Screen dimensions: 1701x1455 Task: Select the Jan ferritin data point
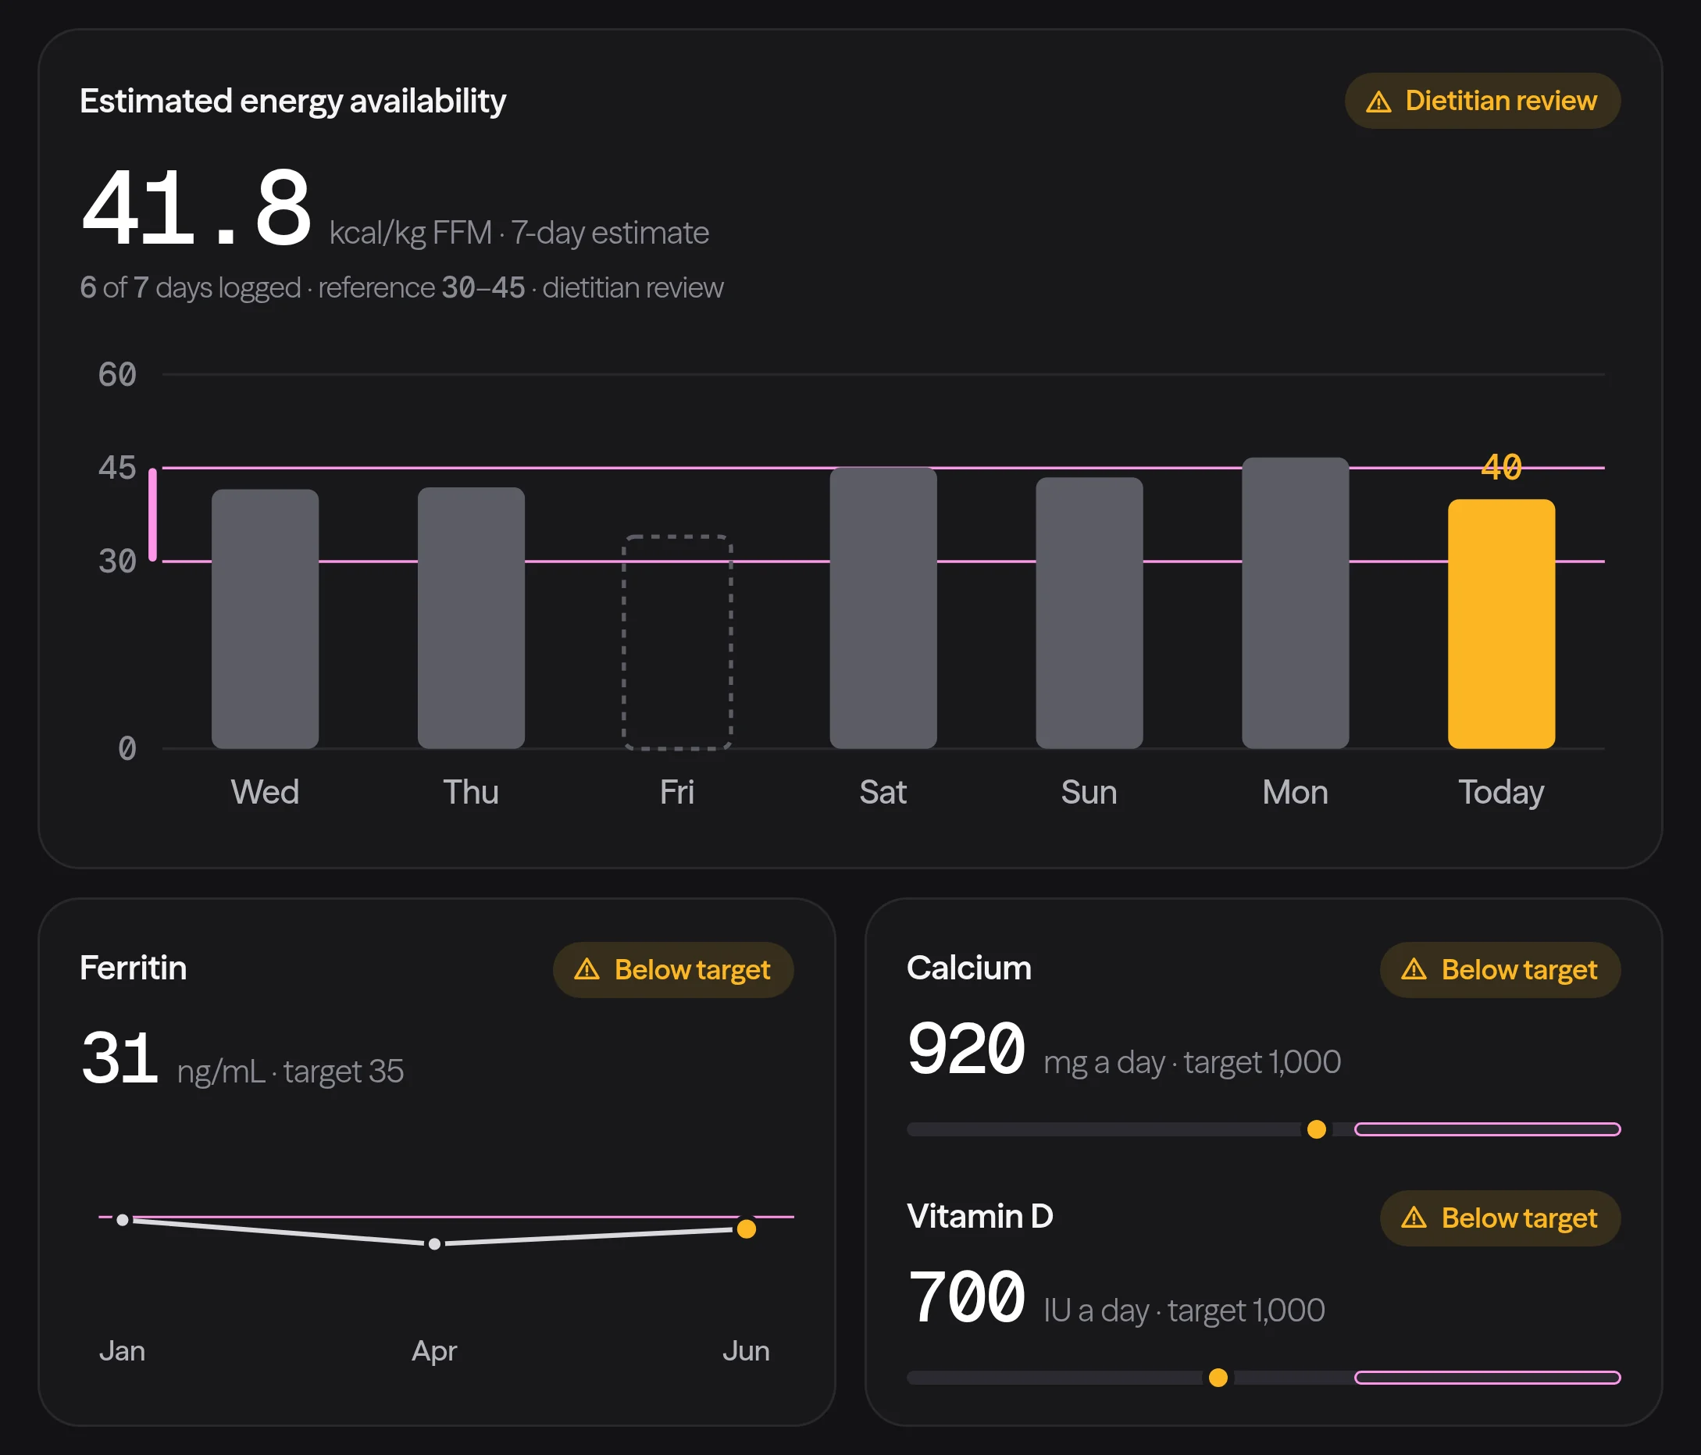click(123, 1220)
